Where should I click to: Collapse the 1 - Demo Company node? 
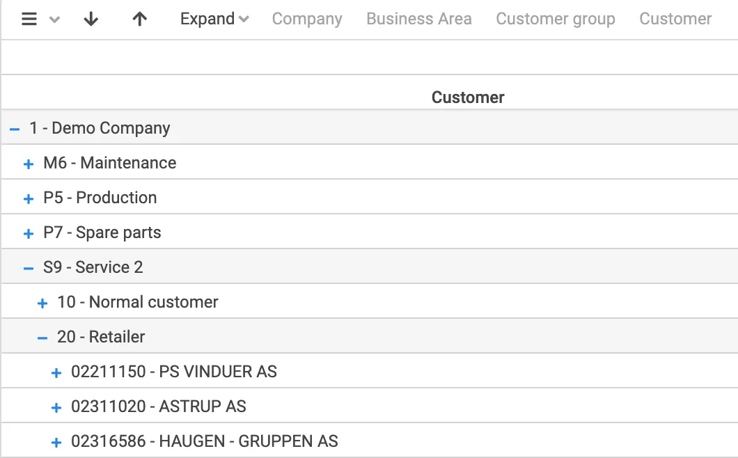(15, 129)
